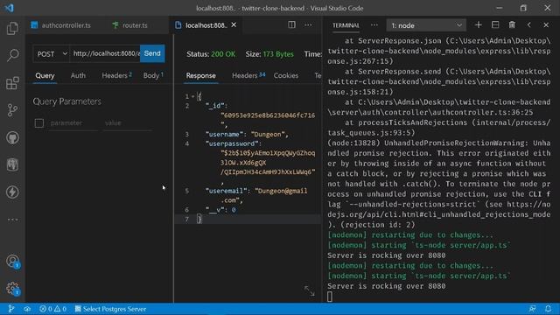Click the "useremail" key in response
Image resolution: width=560 pixels, height=315 pixels.
[226, 191]
